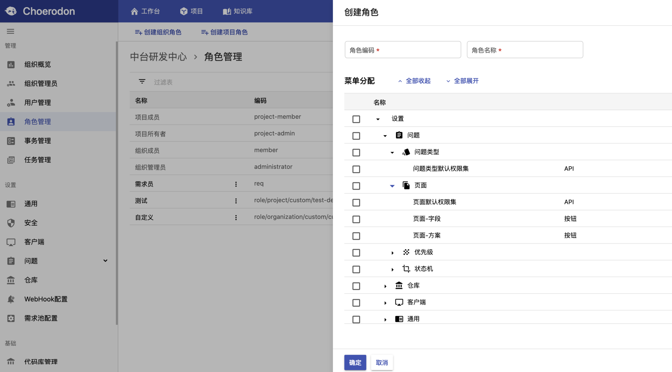
Task: Click the 用户管理 user icon in sidebar
Action: pos(11,103)
